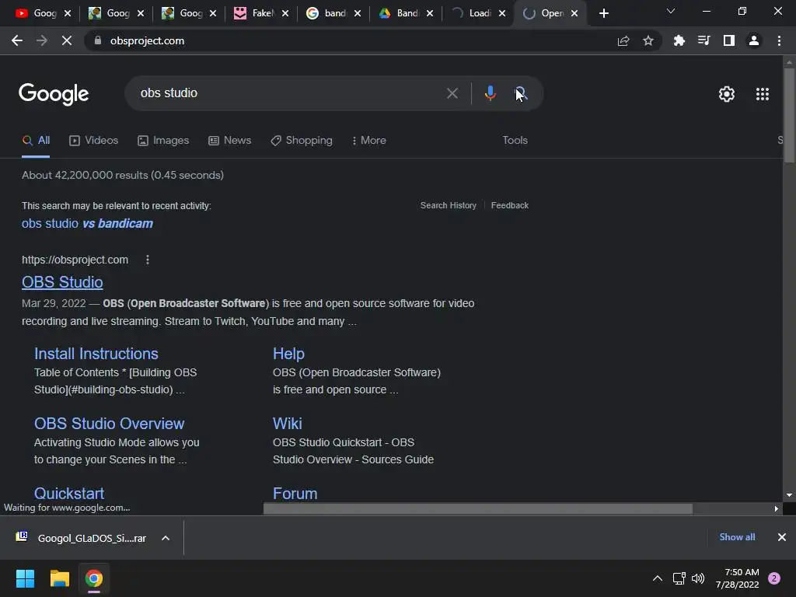Switch to the Images results tab
This screenshot has height=597, width=796.
click(163, 141)
